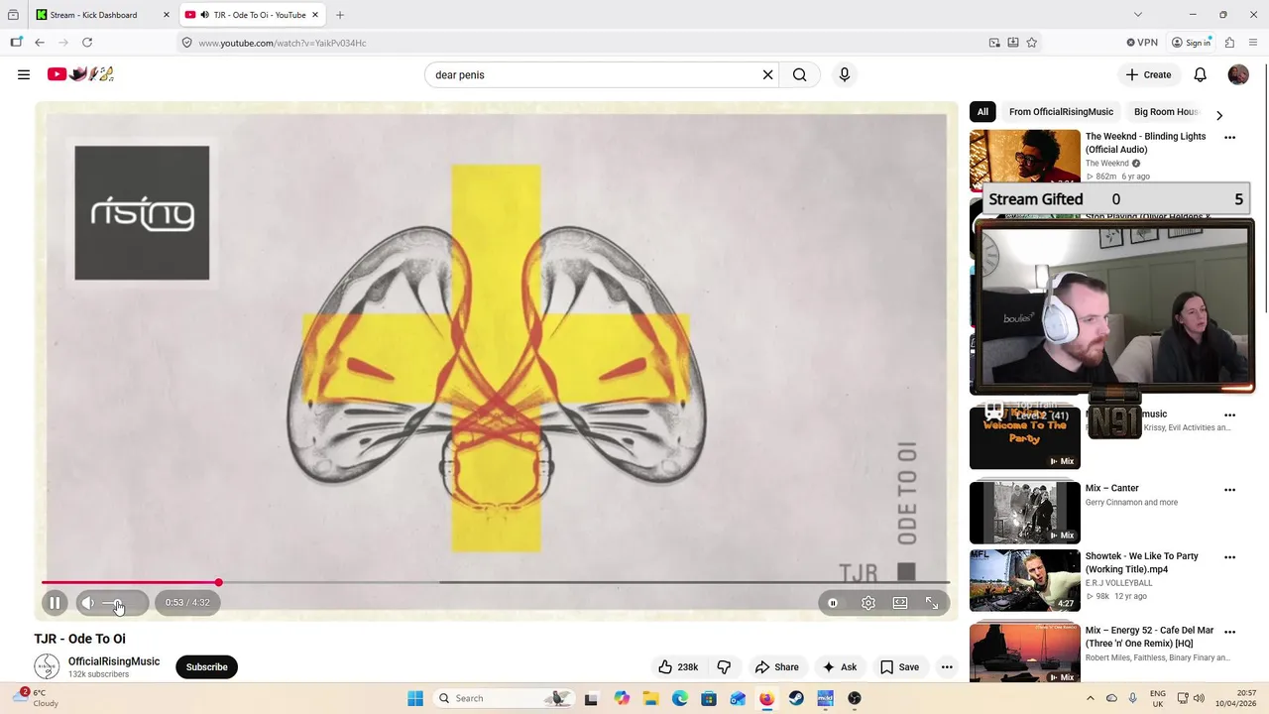1269x714 pixels.
Task: Click the Ask button
Action: pyautogui.click(x=839, y=667)
